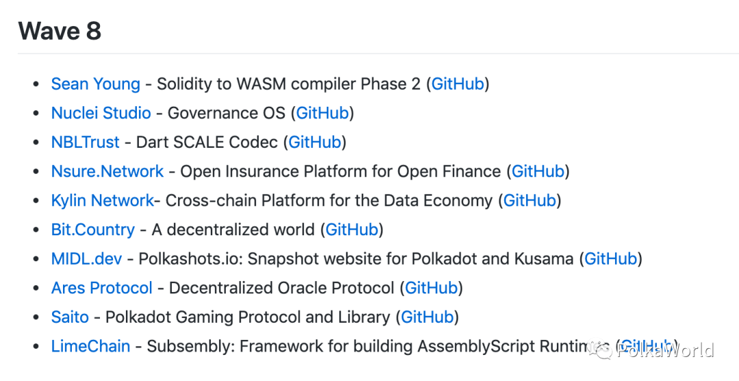Image resolution: width=739 pixels, height=381 pixels.
Task: Follow the Bit.Country link
Action: [93, 230]
